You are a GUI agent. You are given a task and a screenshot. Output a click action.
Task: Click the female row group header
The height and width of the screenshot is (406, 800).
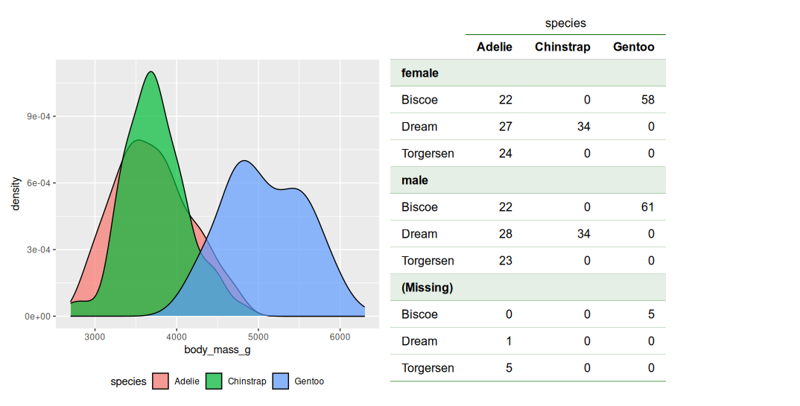(420, 73)
